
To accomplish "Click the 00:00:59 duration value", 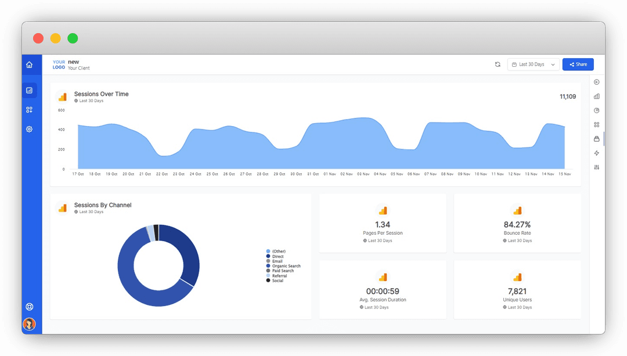I will click(x=383, y=291).
